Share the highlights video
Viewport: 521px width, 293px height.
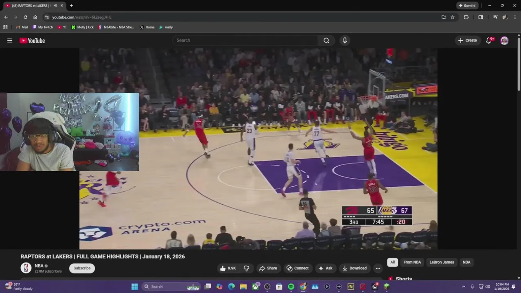coord(268,268)
